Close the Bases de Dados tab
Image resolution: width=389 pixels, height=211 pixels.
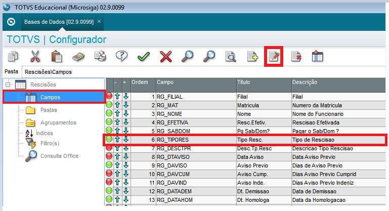(x=99, y=21)
